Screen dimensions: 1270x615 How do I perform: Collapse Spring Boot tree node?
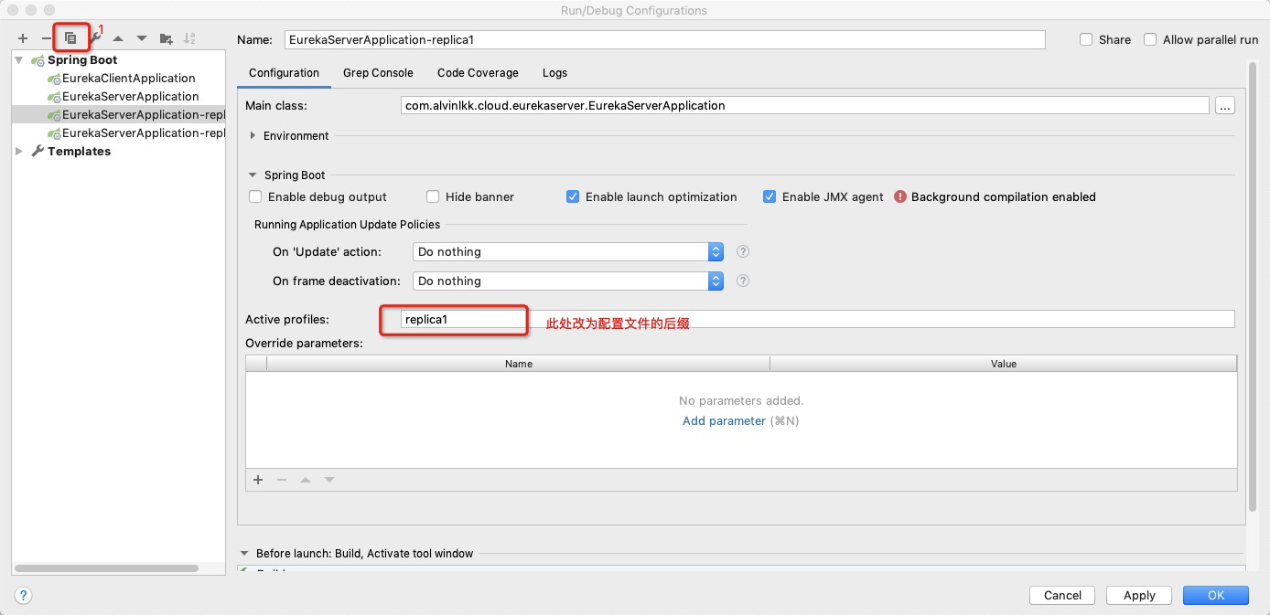point(19,59)
